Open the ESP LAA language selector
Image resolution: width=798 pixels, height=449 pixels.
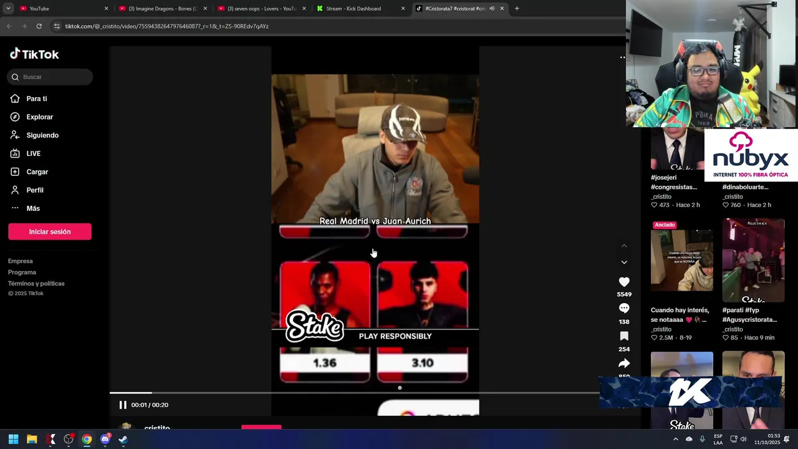pyautogui.click(x=718, y=439)
